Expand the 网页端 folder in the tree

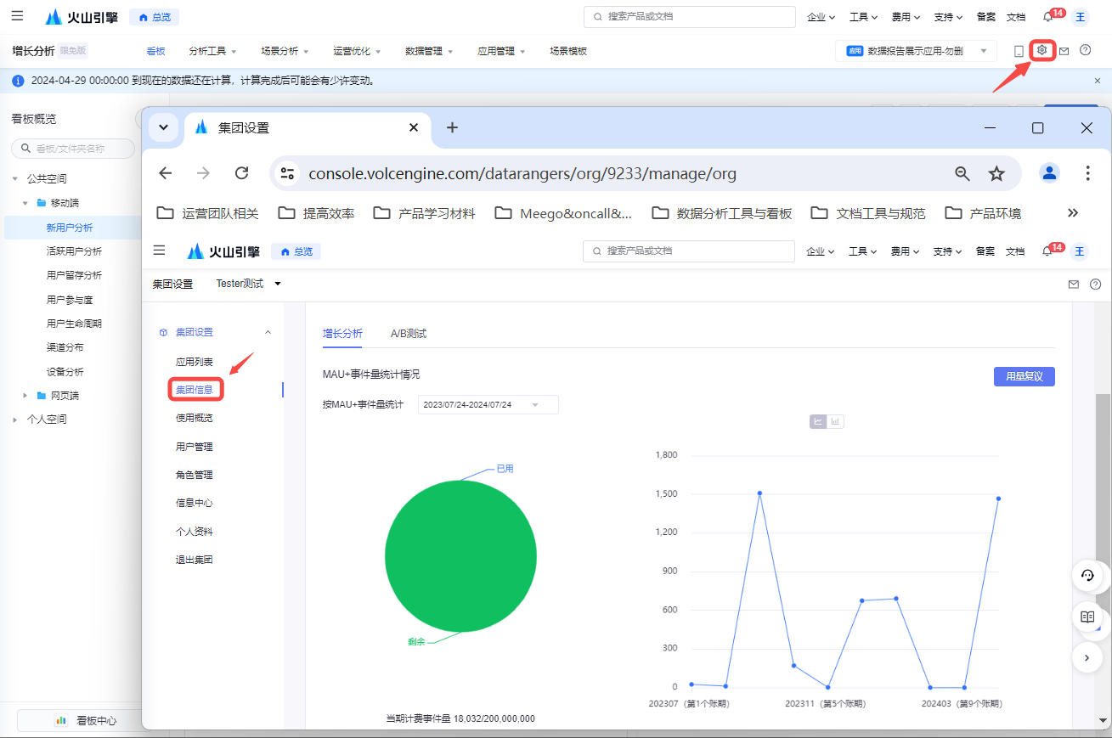[25, 396]
